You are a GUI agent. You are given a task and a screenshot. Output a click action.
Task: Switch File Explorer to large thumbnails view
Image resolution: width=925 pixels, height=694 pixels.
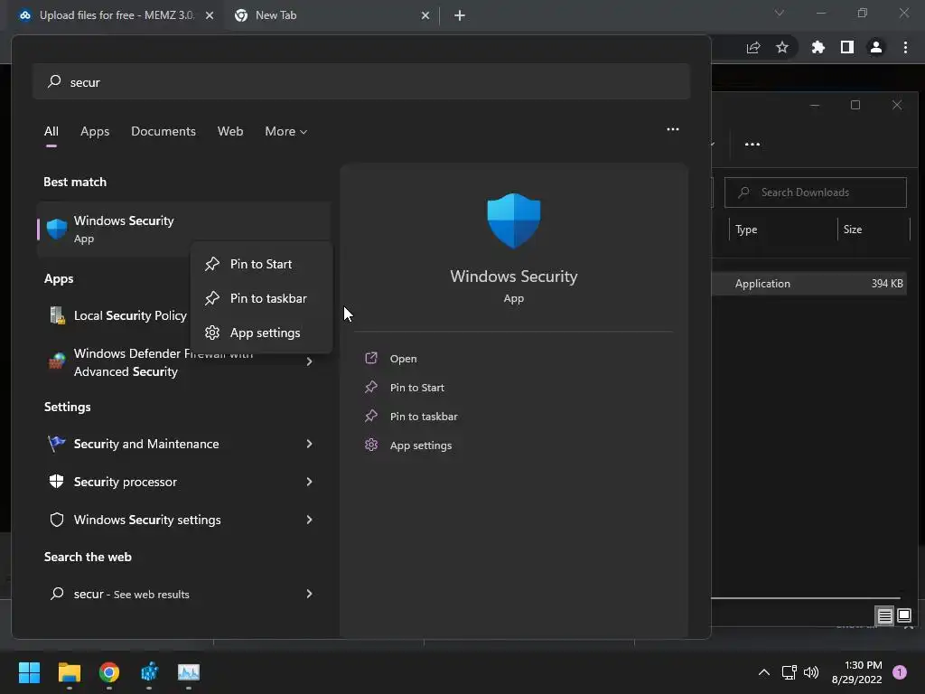[903, 616]
